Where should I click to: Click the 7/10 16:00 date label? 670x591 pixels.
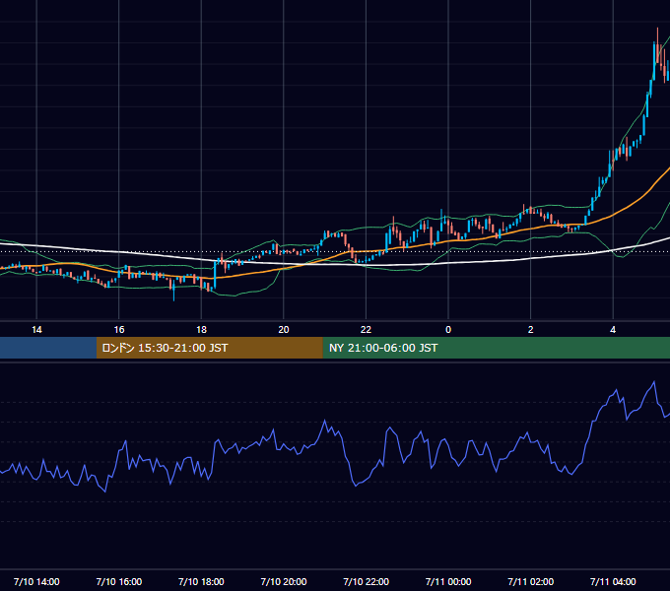[x=119, y=581]
